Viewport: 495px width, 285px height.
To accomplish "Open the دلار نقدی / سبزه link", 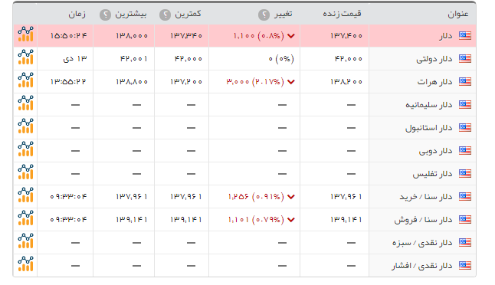I will [422, 243].
